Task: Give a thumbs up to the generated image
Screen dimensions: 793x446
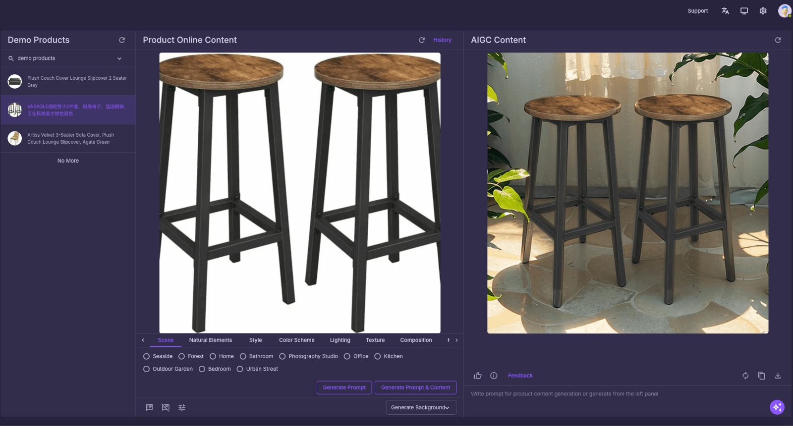Action: 477,376
